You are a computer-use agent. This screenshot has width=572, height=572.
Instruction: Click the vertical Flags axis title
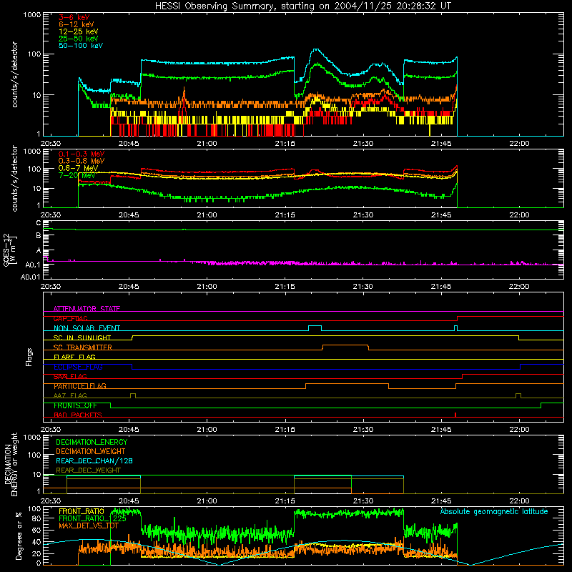(x=29, y=357)
